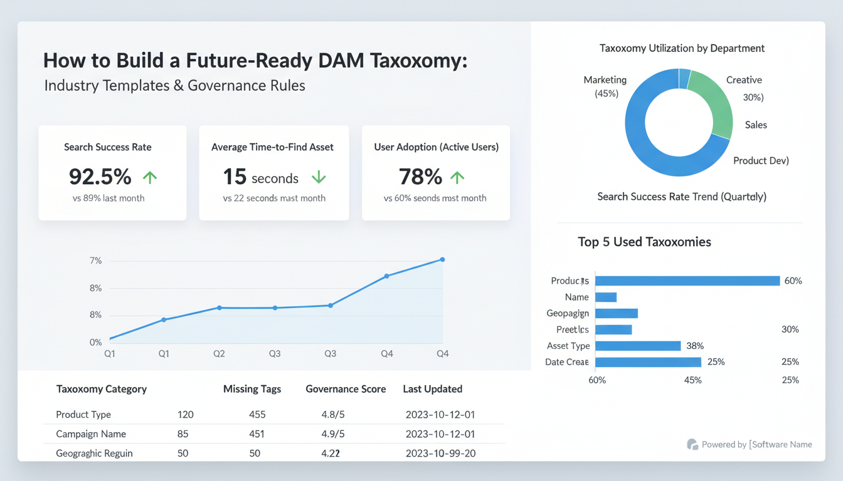Click the Governance Score column header

click(346, 389)
